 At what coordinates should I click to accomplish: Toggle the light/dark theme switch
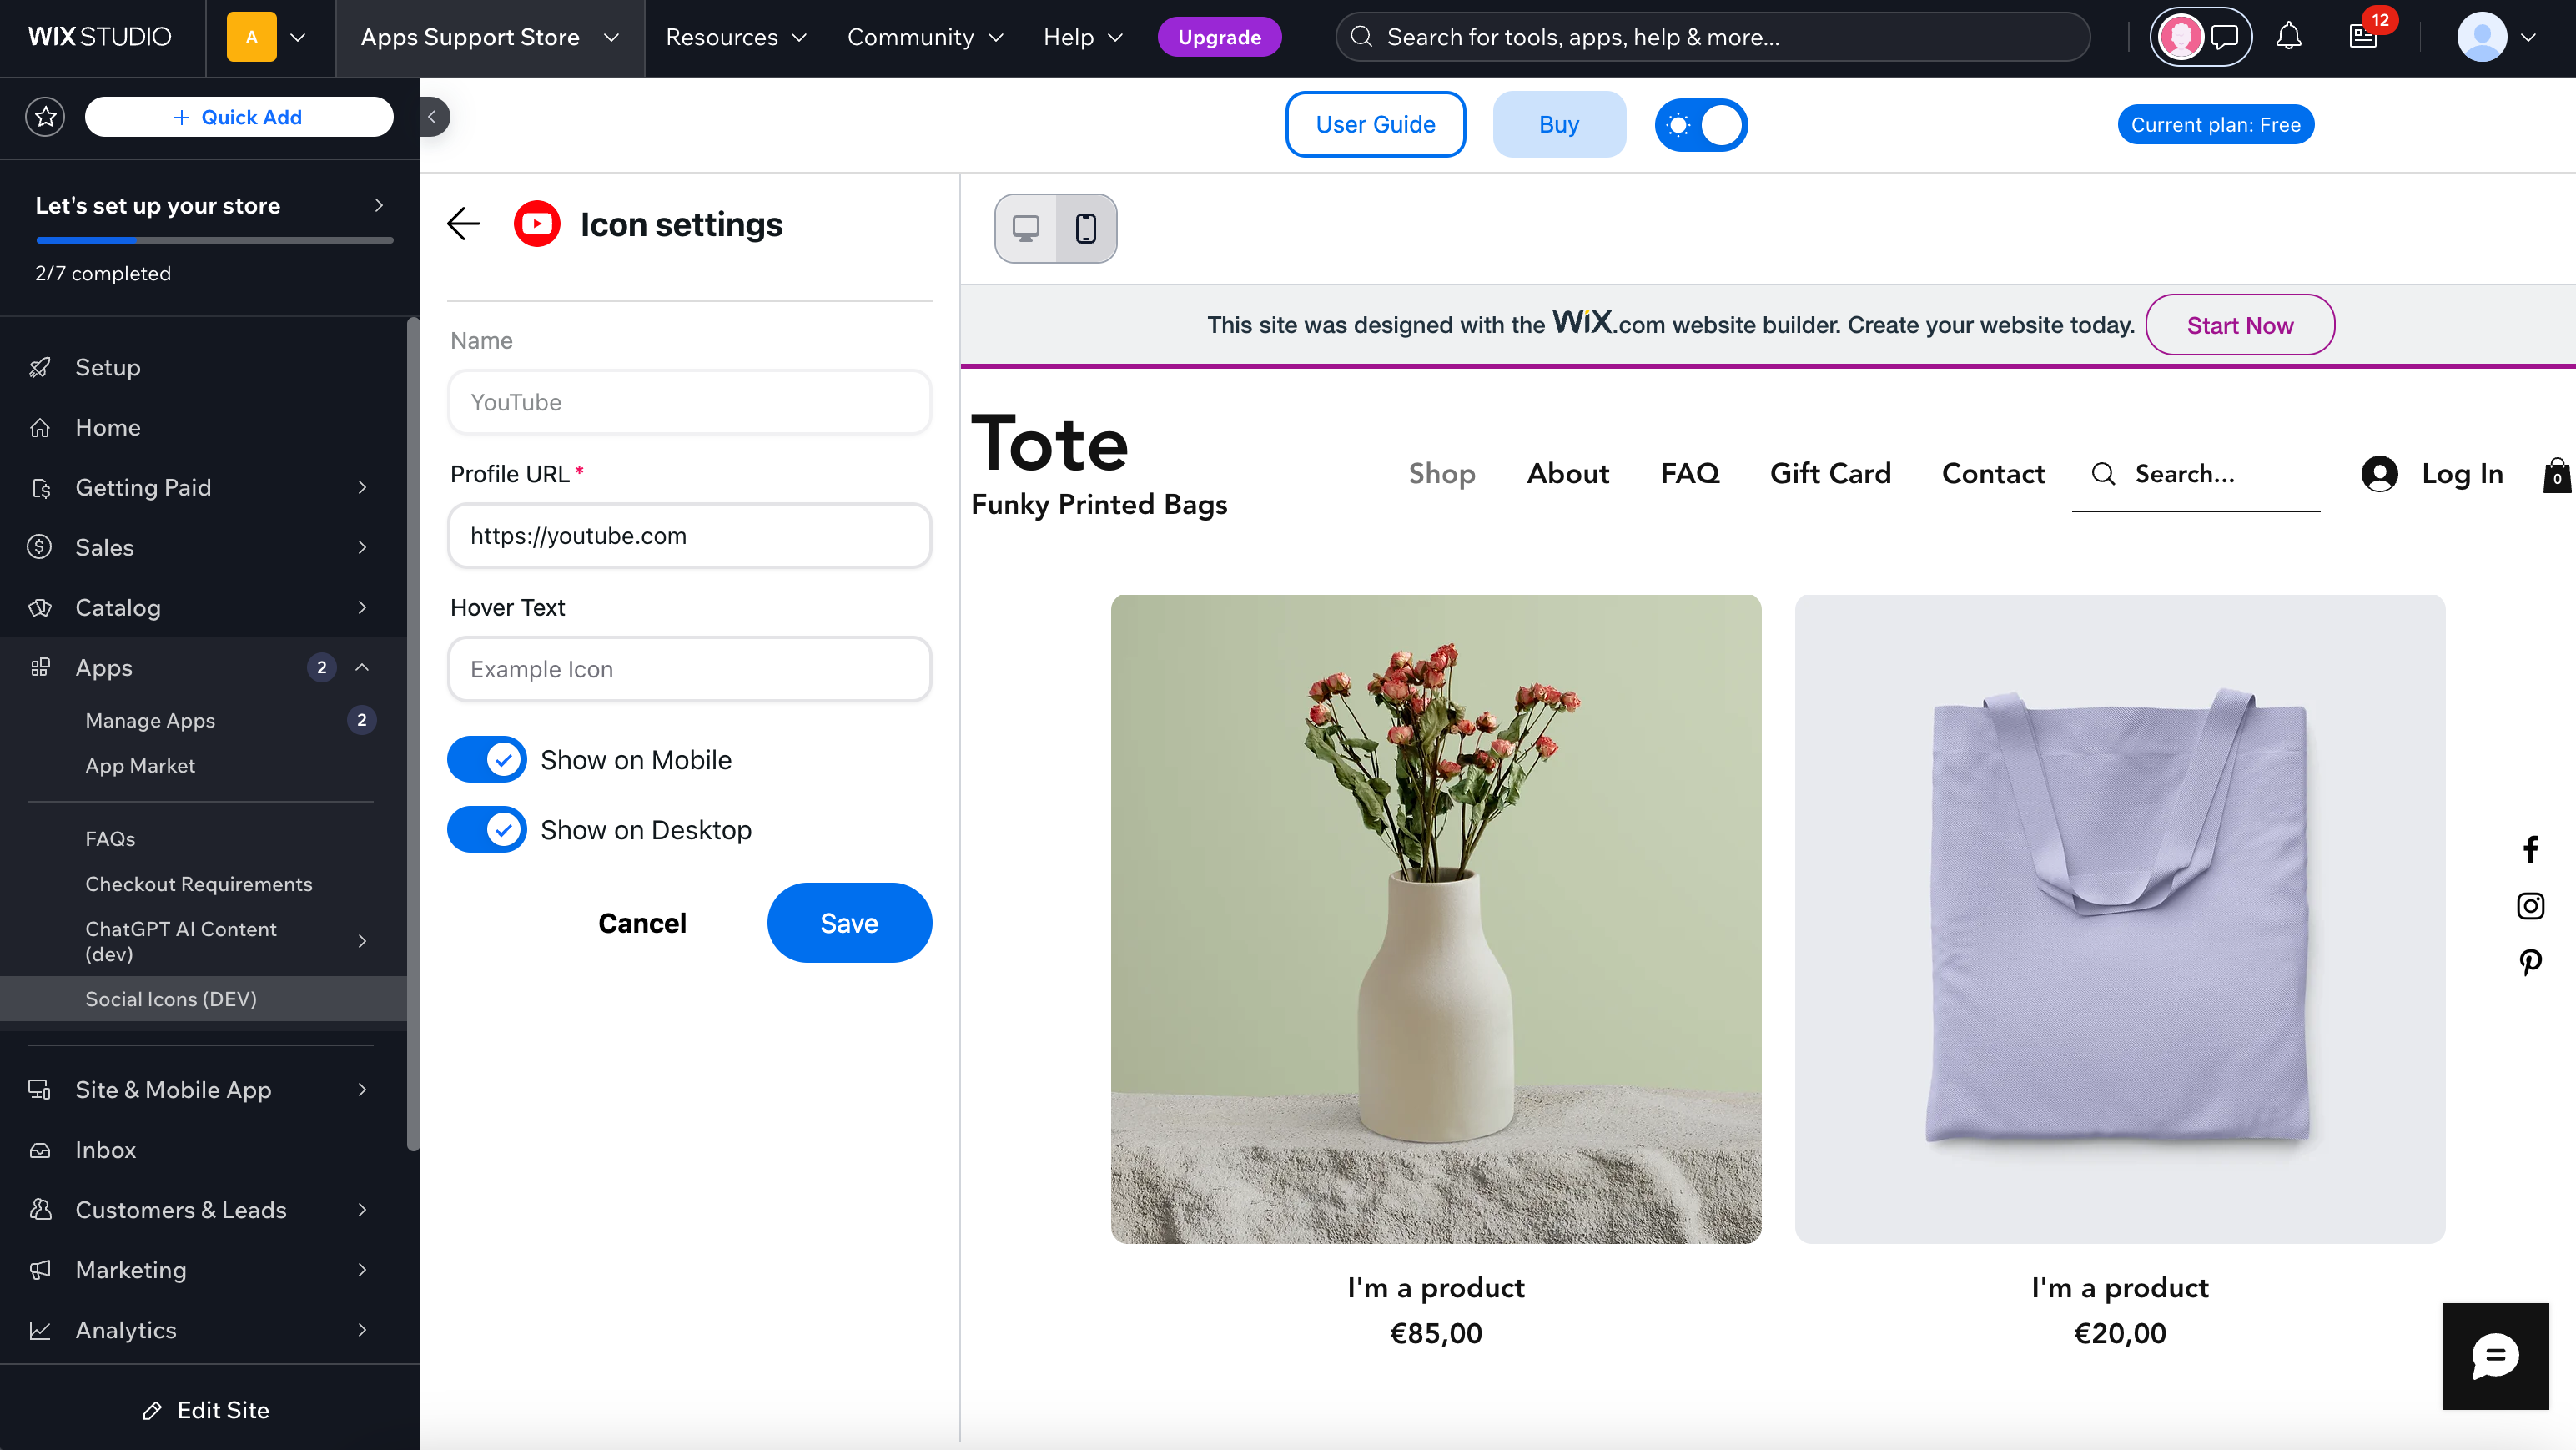pos(1701,125)
